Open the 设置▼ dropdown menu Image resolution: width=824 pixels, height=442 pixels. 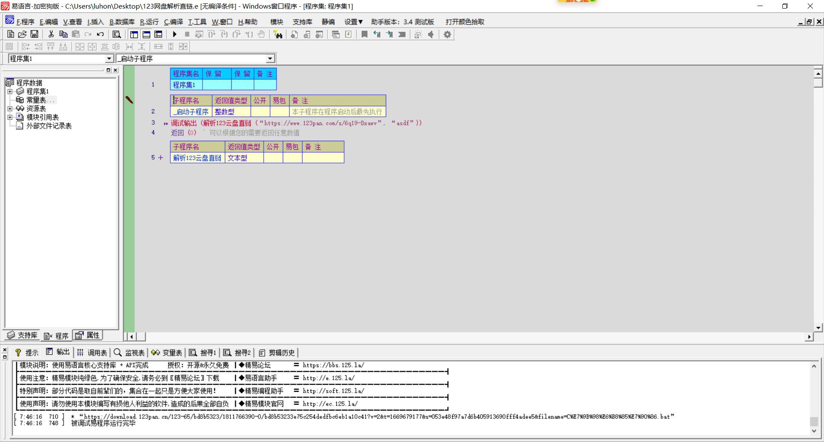[354, 22]
